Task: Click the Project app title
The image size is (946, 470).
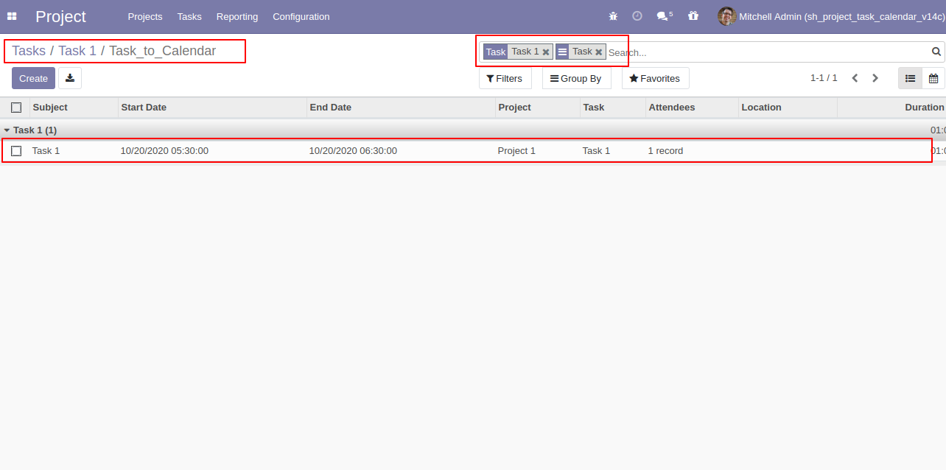Action: [60, 16]
